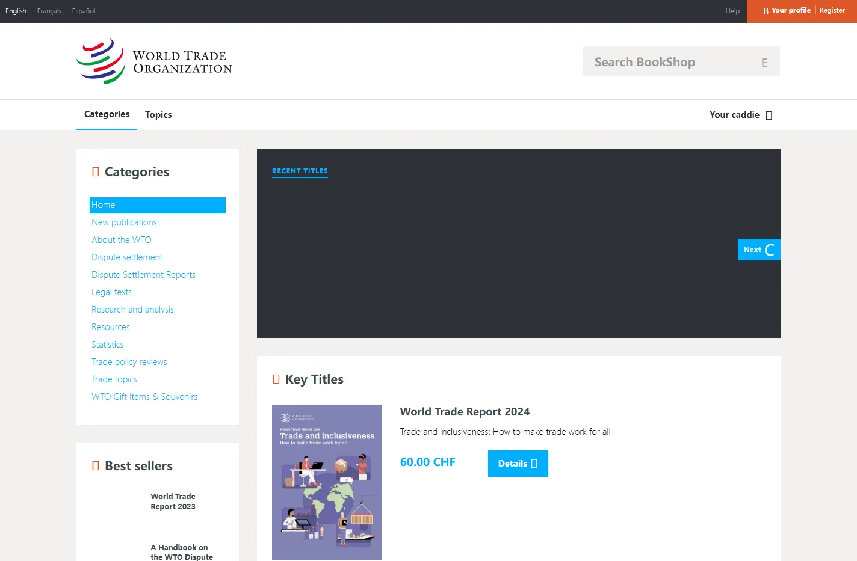Select the Topics tab
The image size is (857, 561).
(x=158, y=115)
